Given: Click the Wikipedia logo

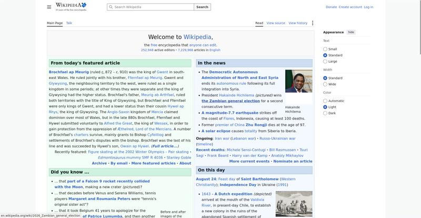Looking at the screenshot, I should (x=71, y=7).
